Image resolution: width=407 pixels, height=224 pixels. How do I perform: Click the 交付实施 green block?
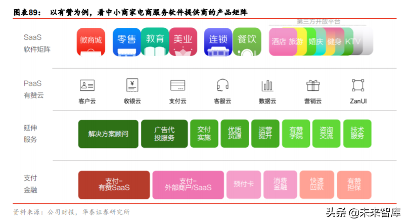point(204,134)
